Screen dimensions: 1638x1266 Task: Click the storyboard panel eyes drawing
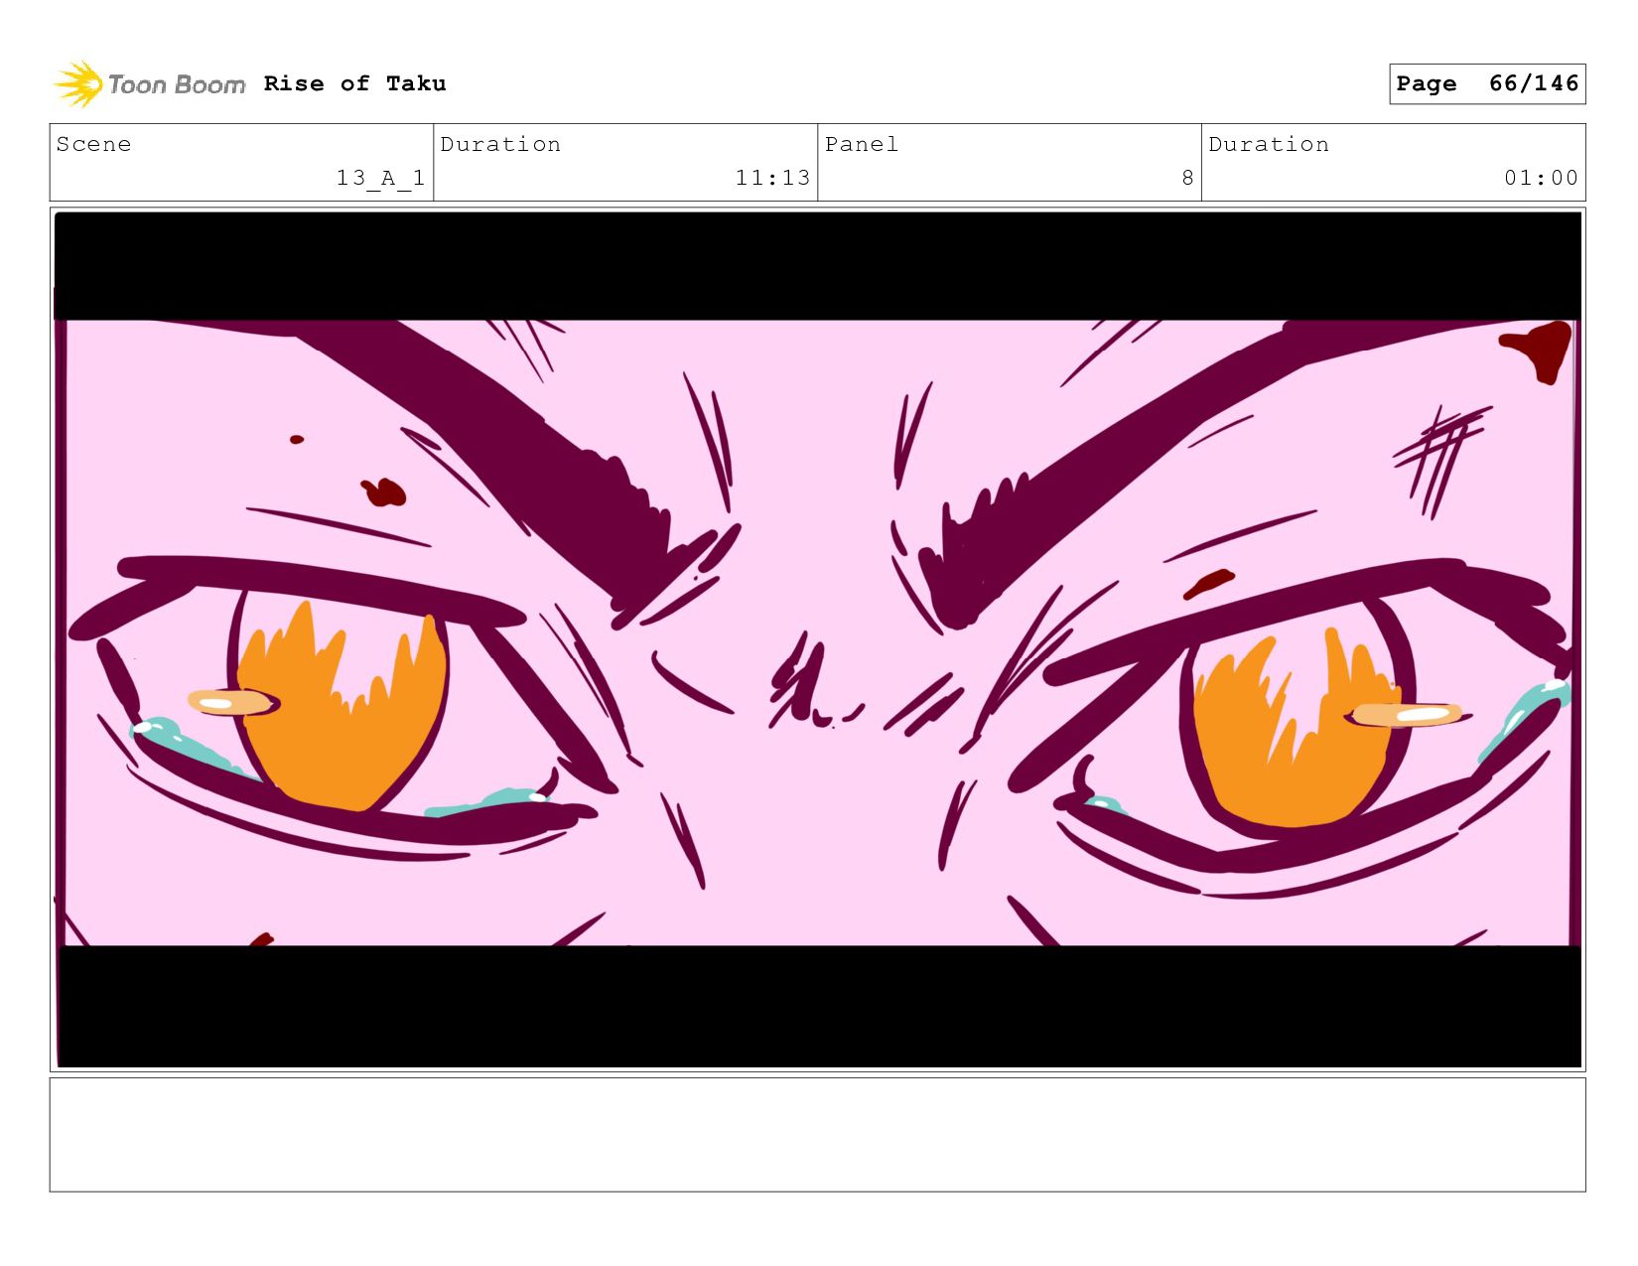818,639
